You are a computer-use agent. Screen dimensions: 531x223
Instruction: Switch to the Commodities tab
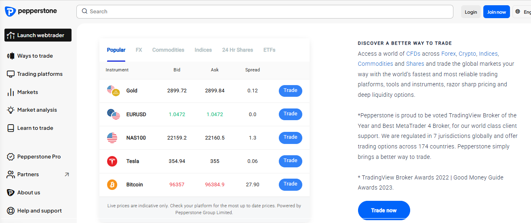(168, 50)
